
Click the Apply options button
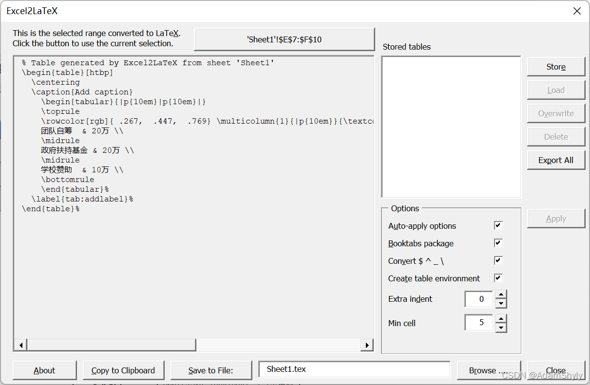556,219
